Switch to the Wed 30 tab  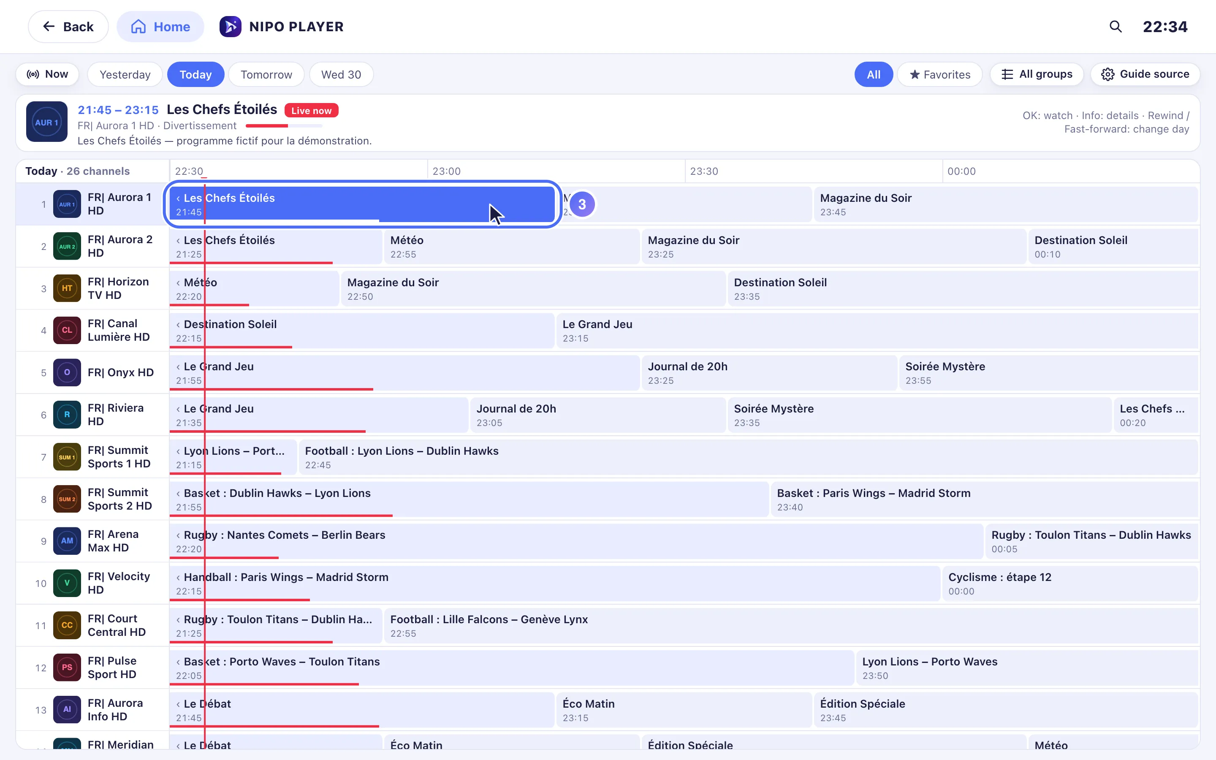coord(341,74)
